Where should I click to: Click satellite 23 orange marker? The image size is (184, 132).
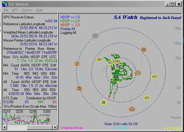pos(138,73)
